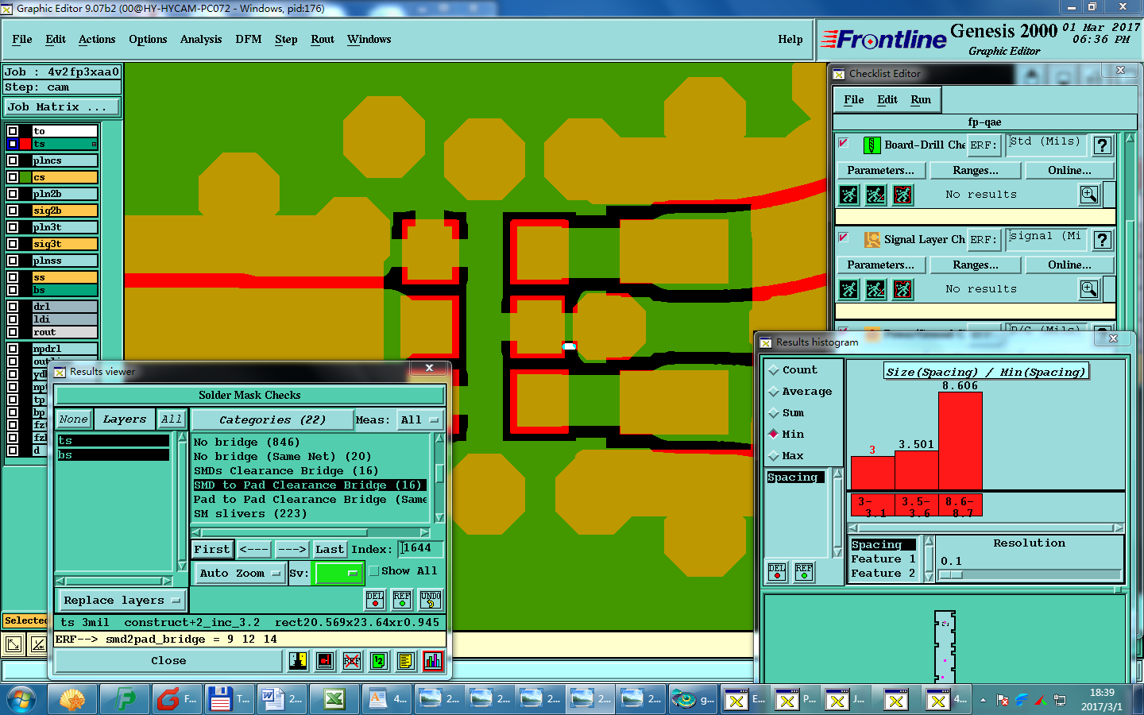Click Windows Start button

[21, 700]
